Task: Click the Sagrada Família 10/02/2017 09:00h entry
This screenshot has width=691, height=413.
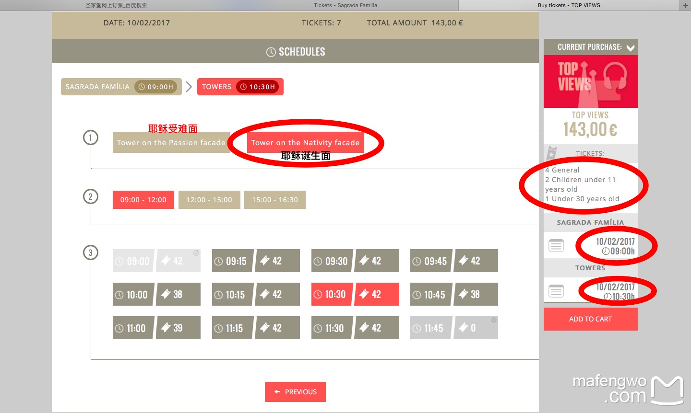Action: 615,246
